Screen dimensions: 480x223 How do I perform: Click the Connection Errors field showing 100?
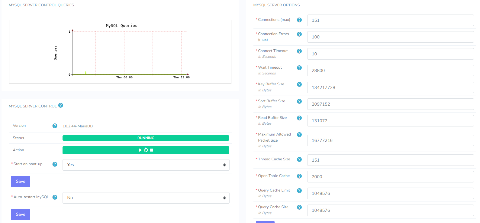[x=391, y=37]
